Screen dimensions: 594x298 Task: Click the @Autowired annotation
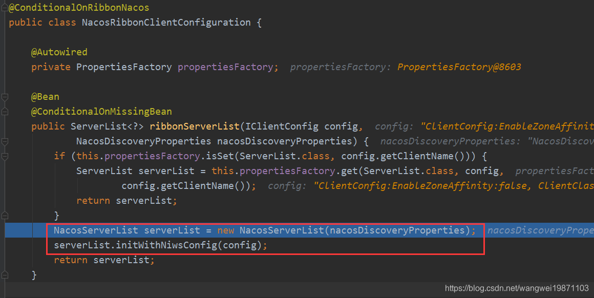[x=59, y=52]
